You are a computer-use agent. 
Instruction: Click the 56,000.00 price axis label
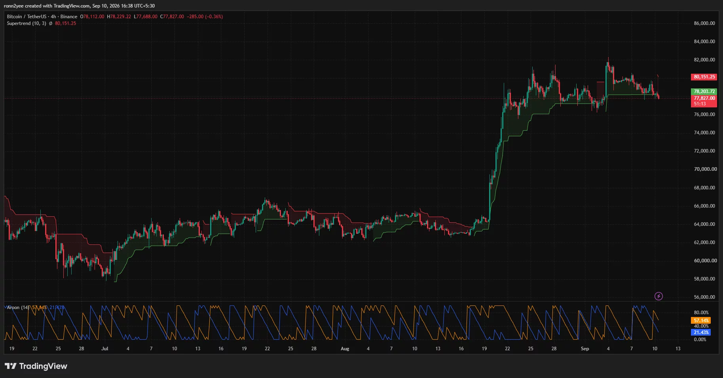[704, 297]
